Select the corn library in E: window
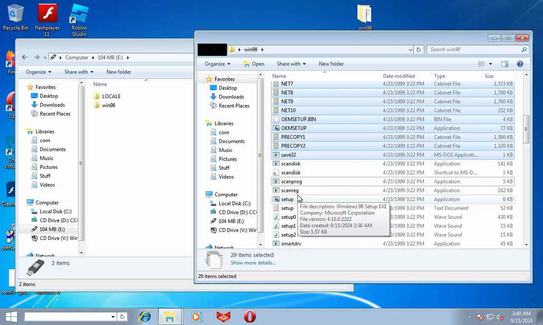This screenshot has height=325, width=543. point(45,140)
